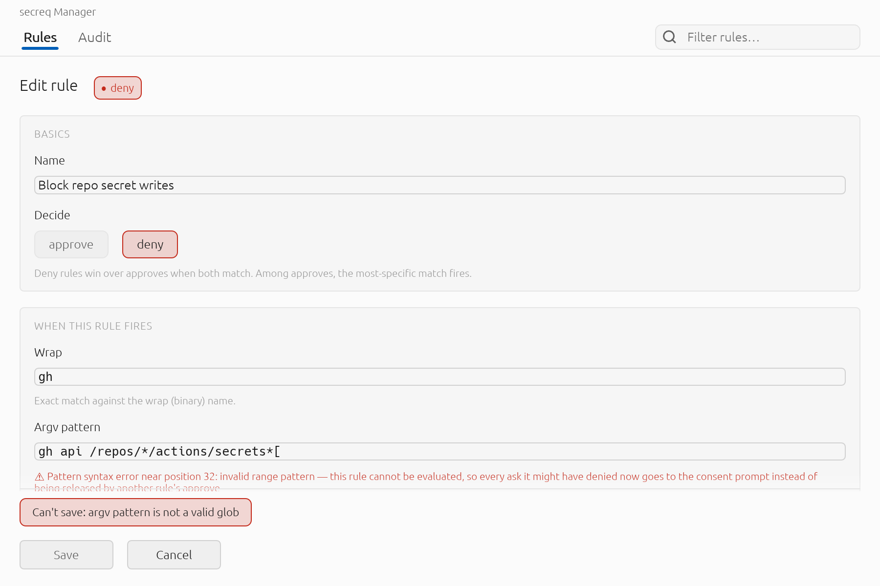Edit the Argv pattern field
880x586 pixels.
(x=440, y=451)
